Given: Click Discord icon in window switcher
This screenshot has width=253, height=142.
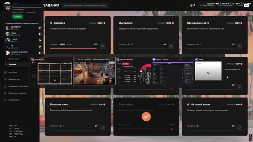Looking at the screenshot, I should pos(154,60).
